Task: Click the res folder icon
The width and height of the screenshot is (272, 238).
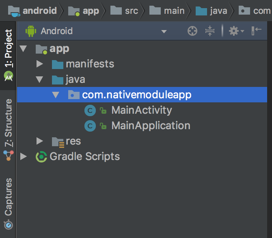Action: (58, 141)
